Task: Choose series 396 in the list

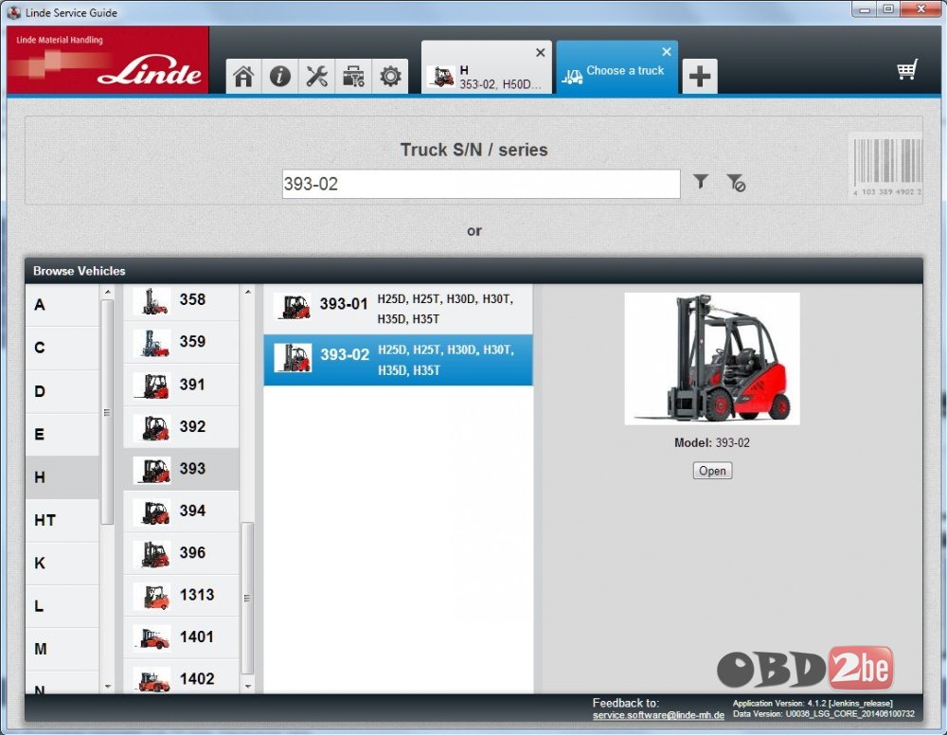Action: click(181, 552)
